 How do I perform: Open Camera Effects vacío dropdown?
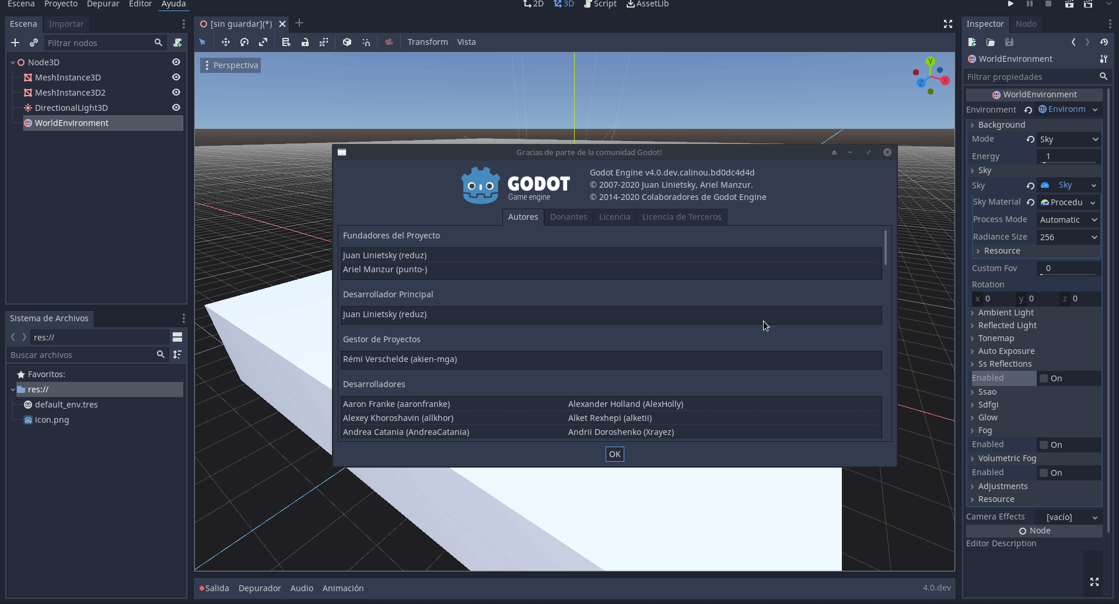click(1068, 517)
